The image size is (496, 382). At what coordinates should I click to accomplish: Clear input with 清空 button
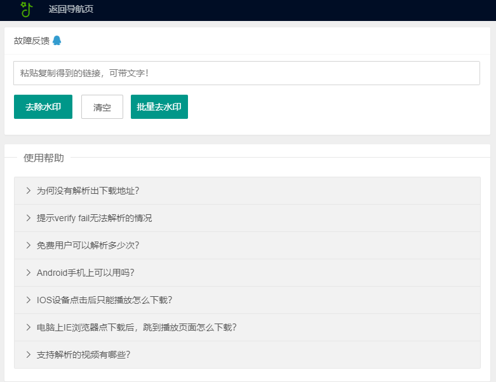(x=102, y=107)
